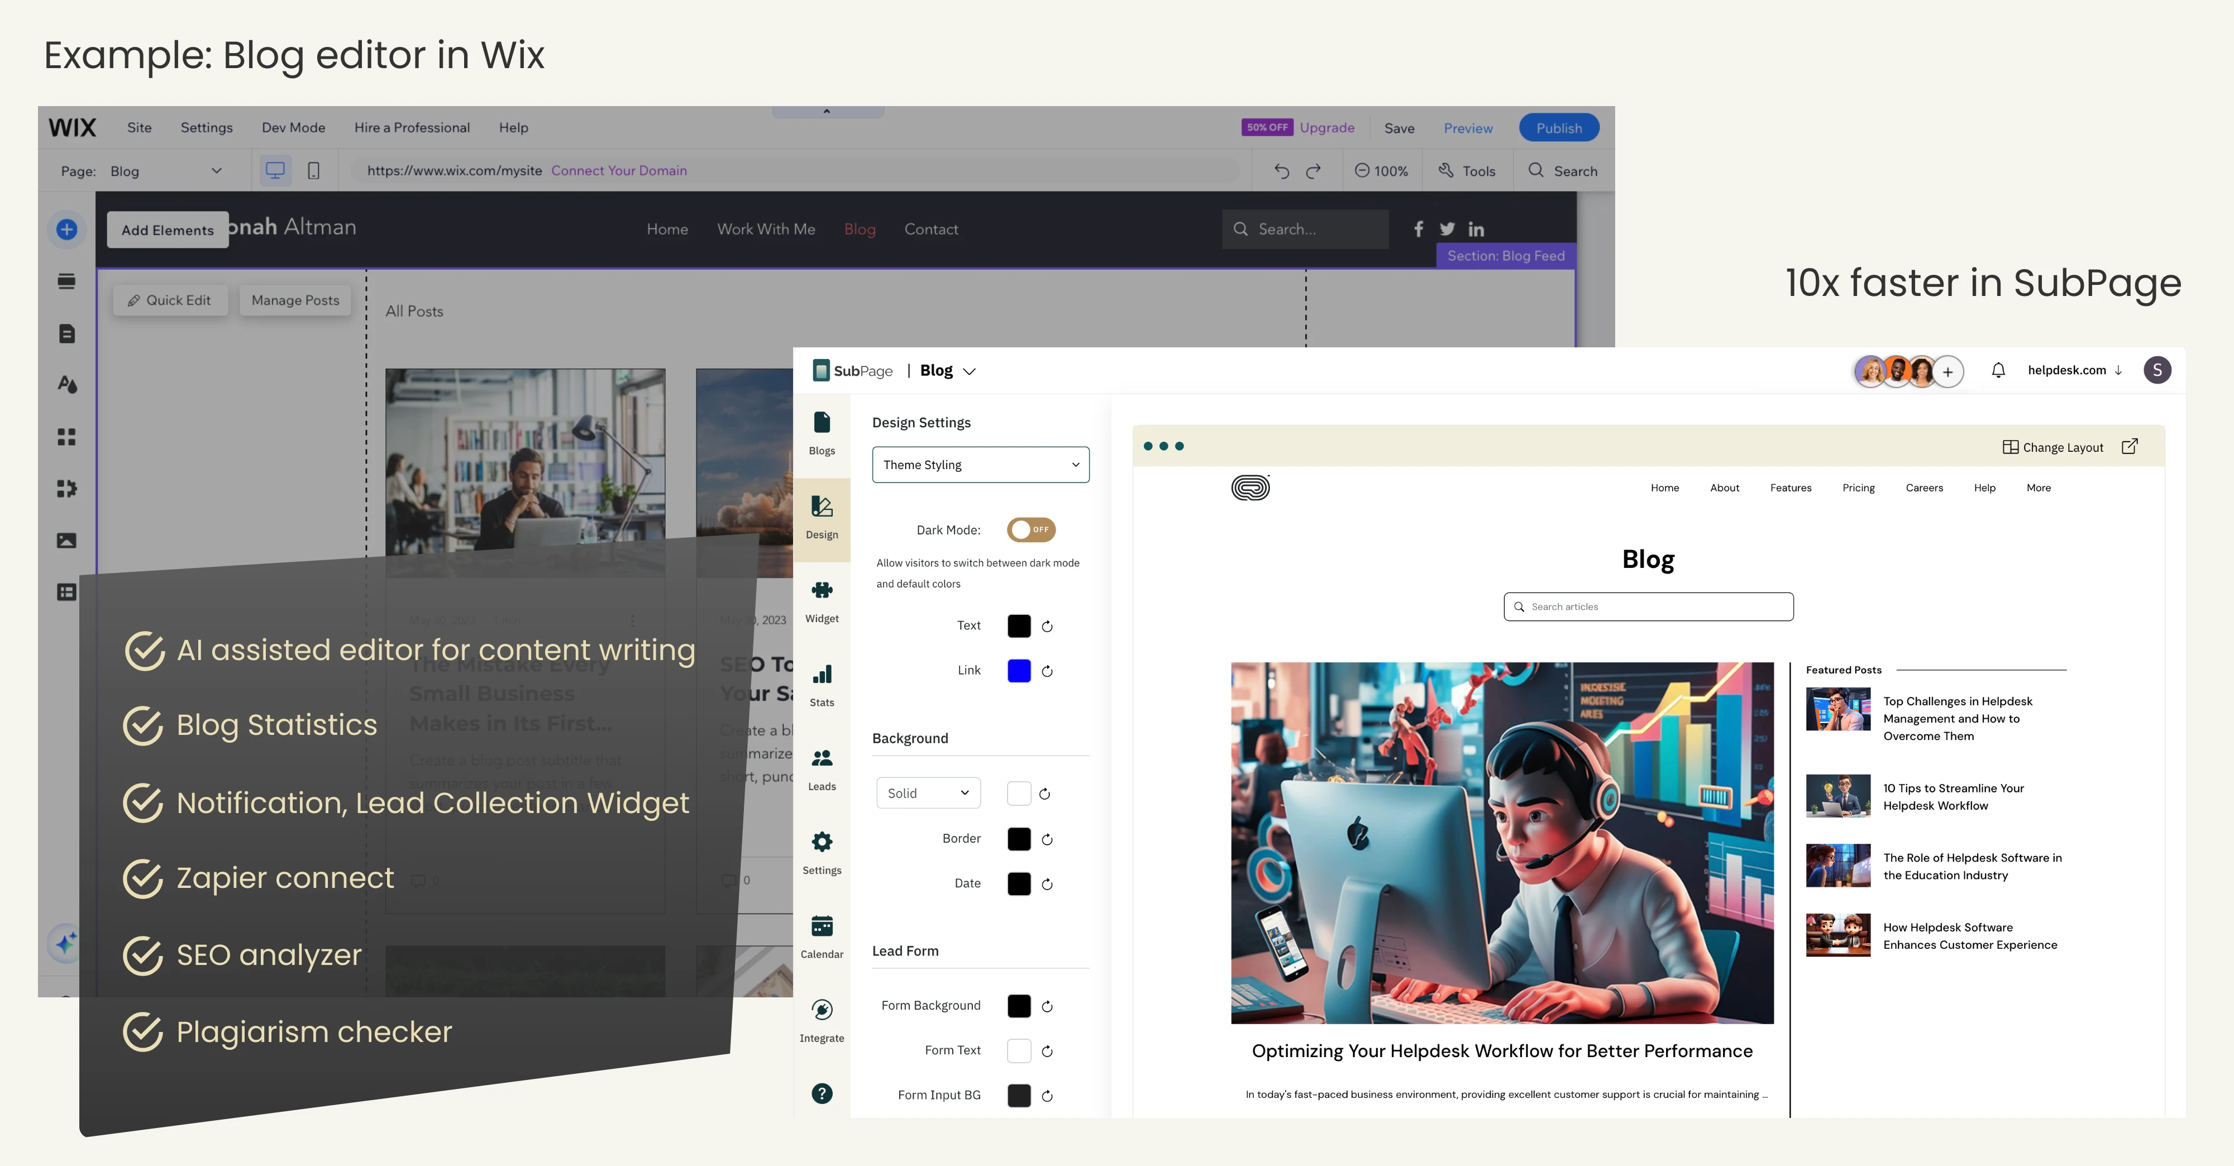Switch Wix editor to mobile view

click(314, 171)
